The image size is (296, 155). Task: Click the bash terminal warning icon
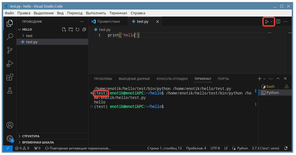tap(286, 86)
